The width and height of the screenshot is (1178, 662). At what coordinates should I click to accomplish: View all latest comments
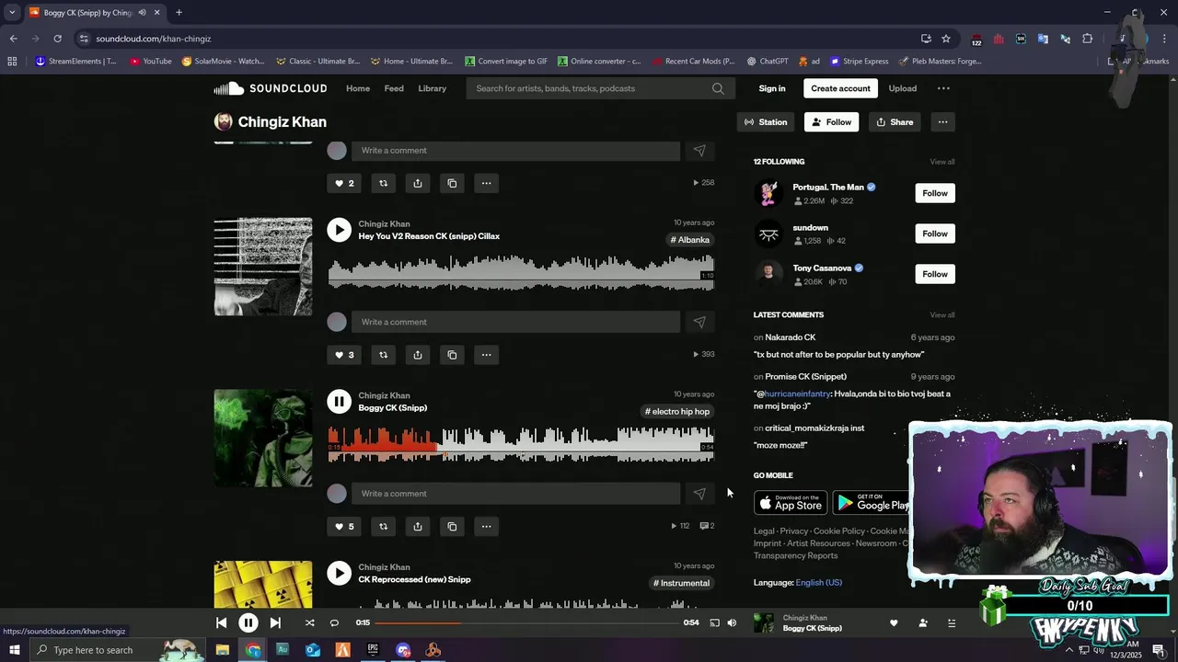[942, 315]
